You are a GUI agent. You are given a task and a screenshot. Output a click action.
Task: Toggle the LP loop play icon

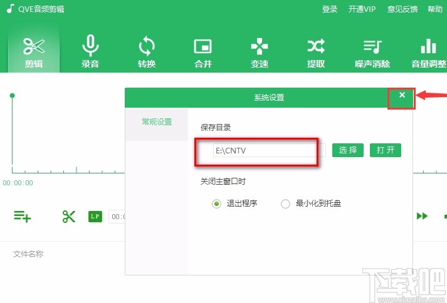click(x=95, y=217)
